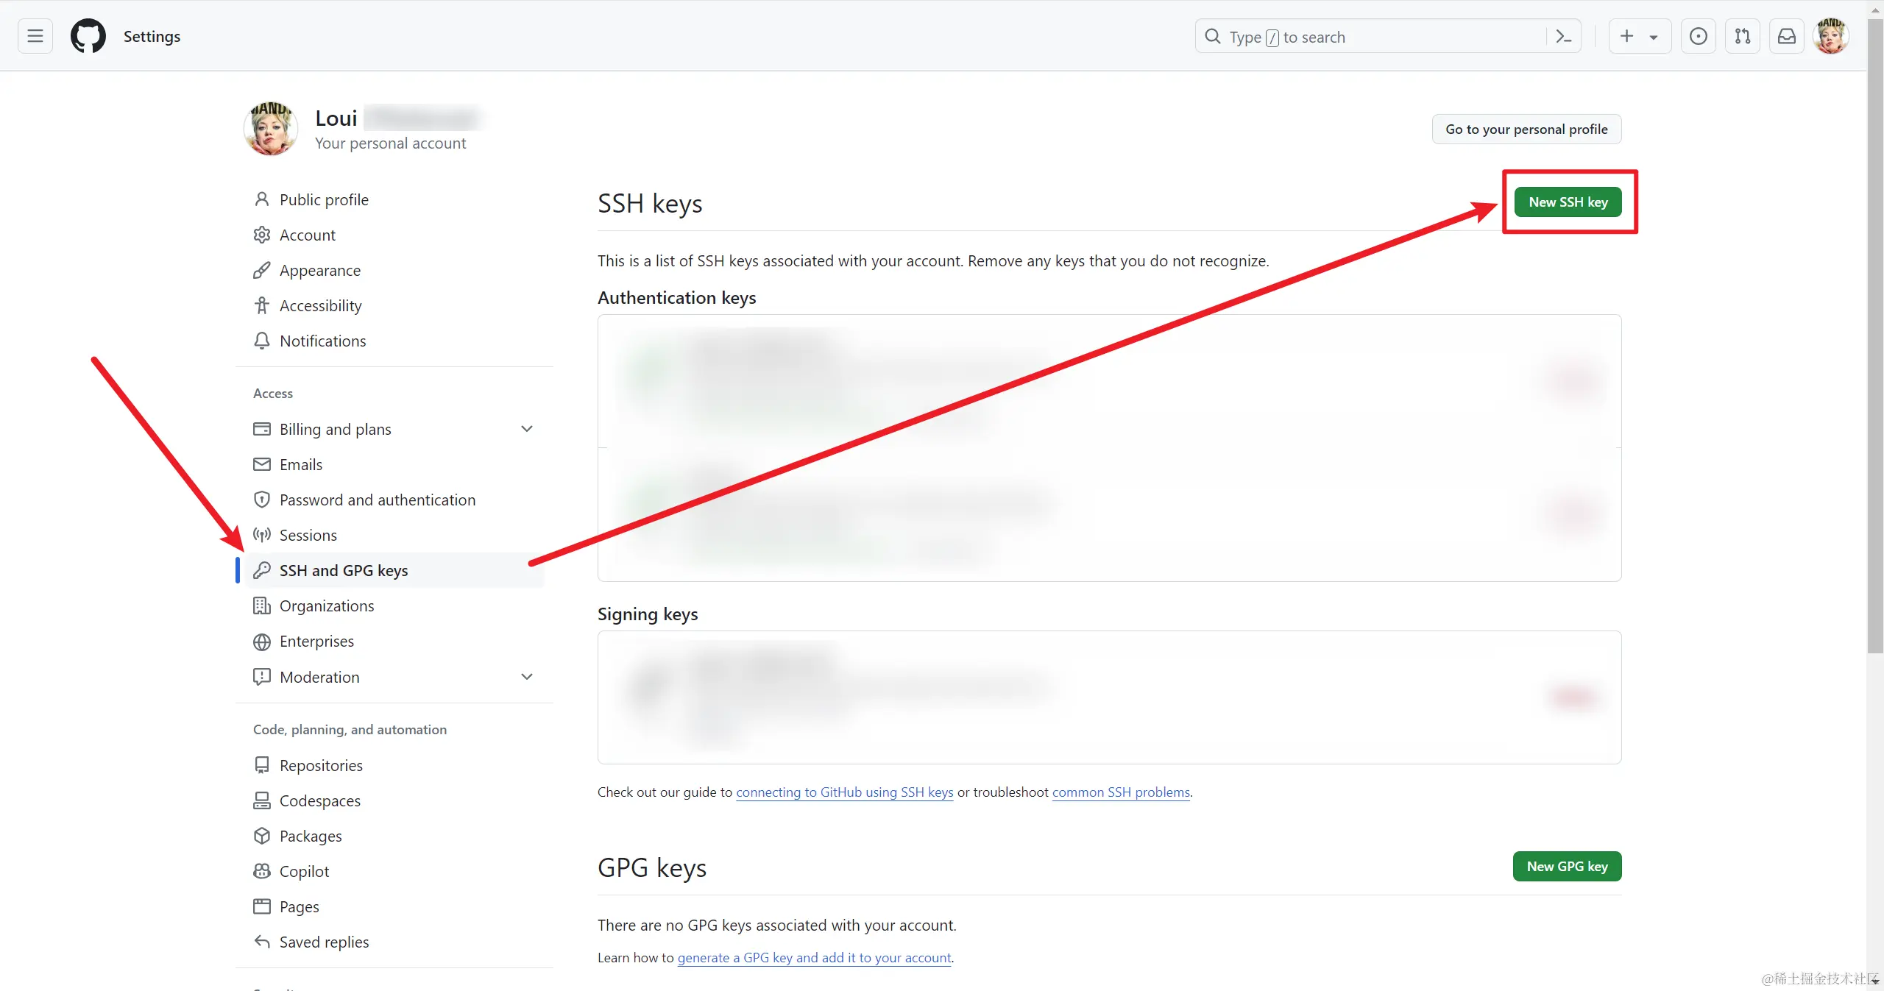The width and height of the screenshot is (1884, 991).
Task: Click Go to your personal profile
Action: click(x=1526, y=129)
